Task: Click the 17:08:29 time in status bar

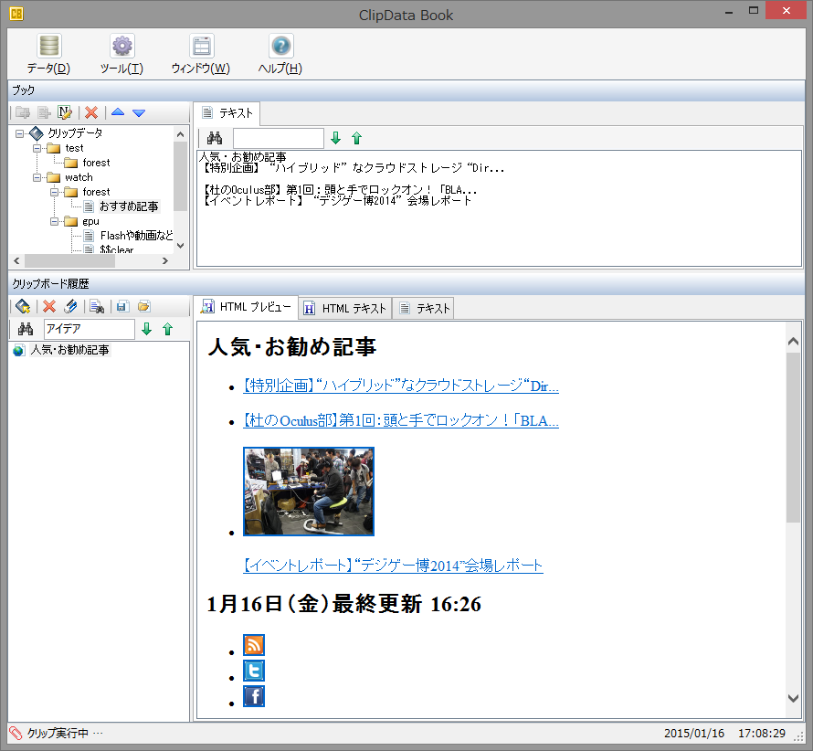Action: pos(762,734)
